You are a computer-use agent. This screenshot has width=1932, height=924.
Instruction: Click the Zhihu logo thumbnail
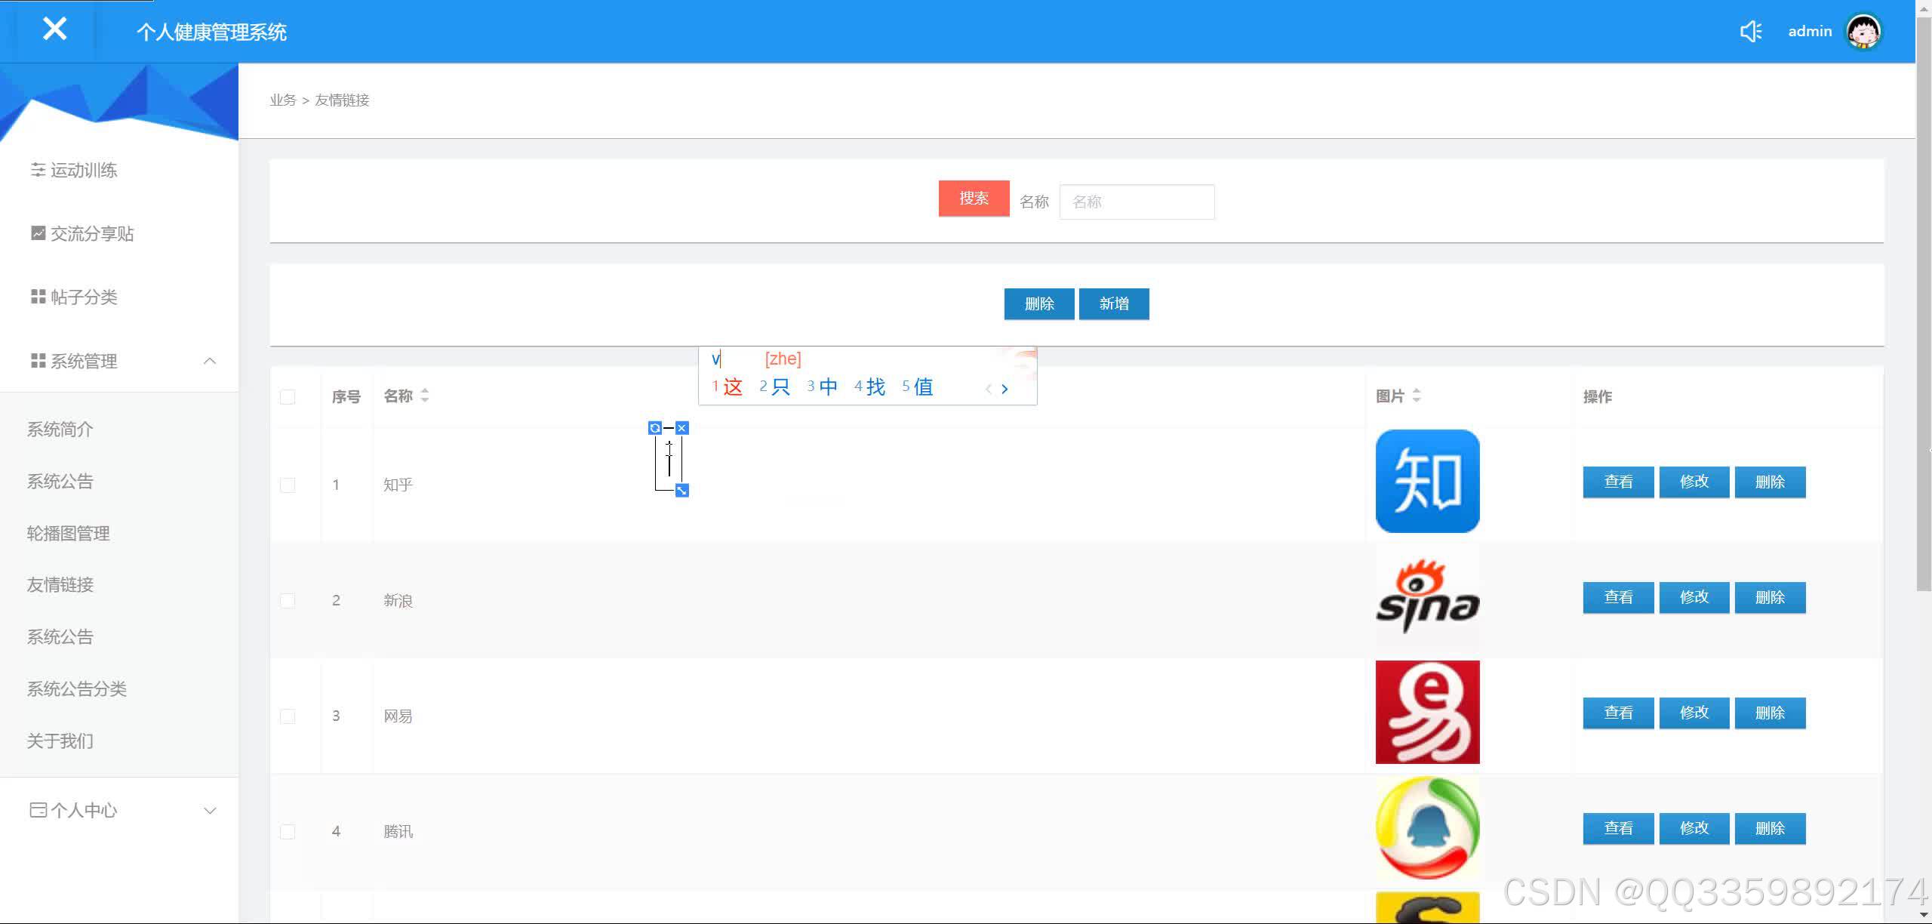coord(1426,481)
